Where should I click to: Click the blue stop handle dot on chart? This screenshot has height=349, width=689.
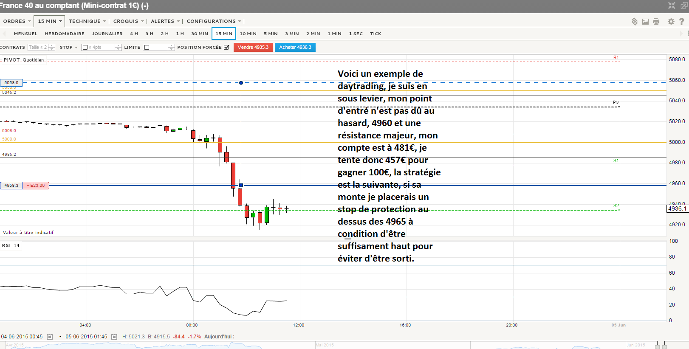[241, 83]
